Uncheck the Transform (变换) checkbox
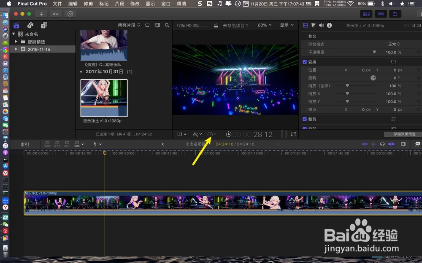Viewport: 422px width, 263px height. pos(305,62)
